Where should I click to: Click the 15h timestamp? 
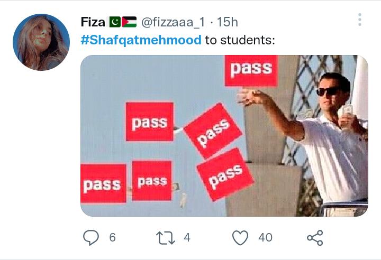228,22
